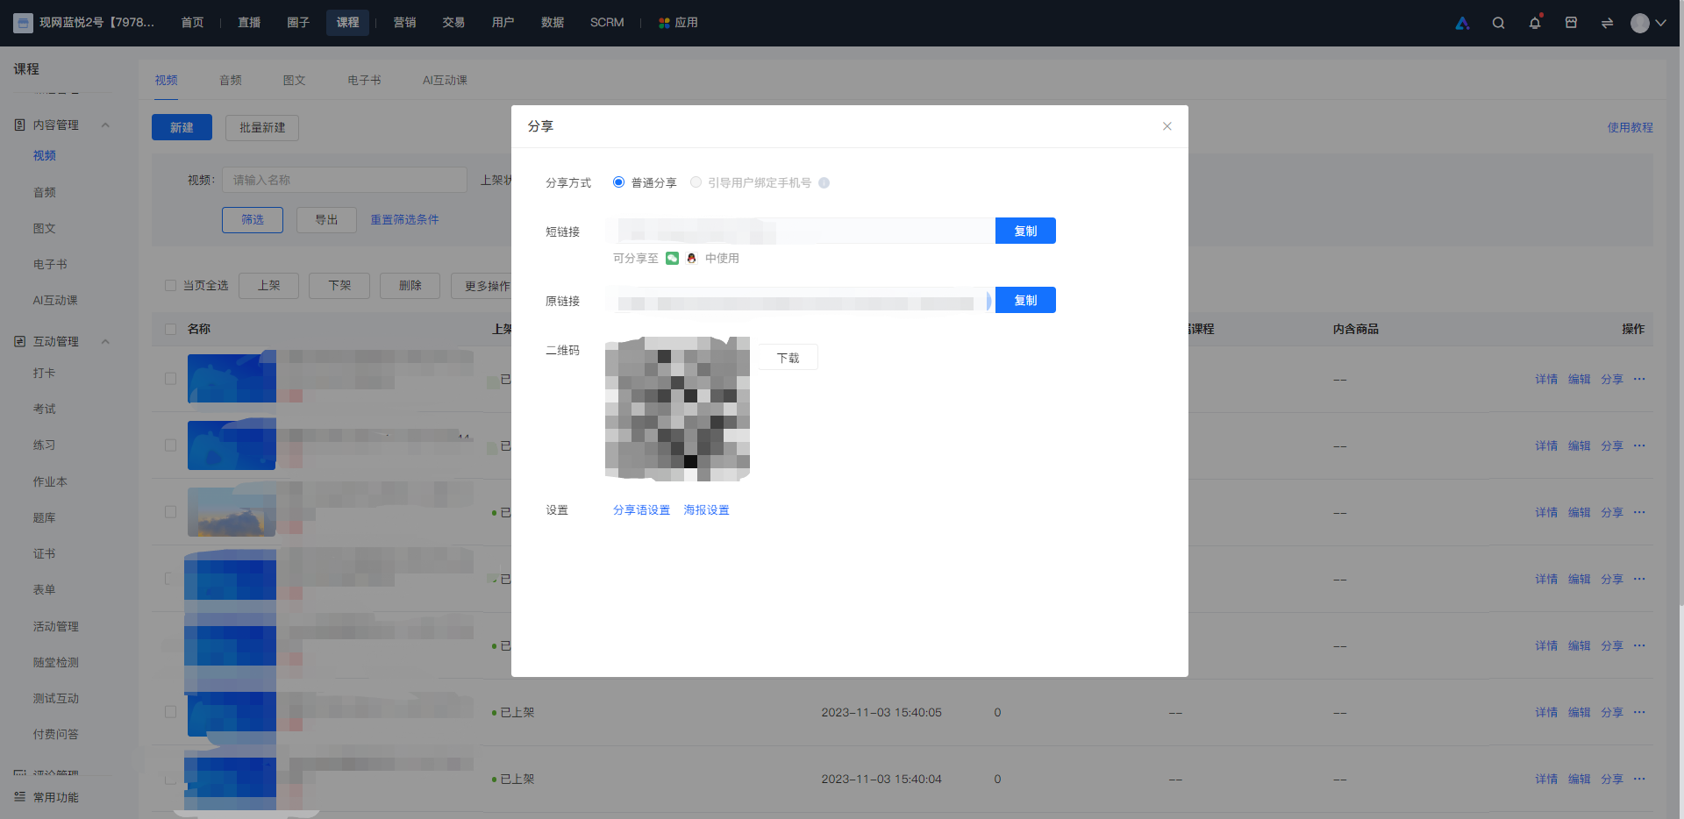Screen dimensions: 1684x819
Task: Click the info icon beside 引导用户绑定手机号
Action: click(824, 182)
